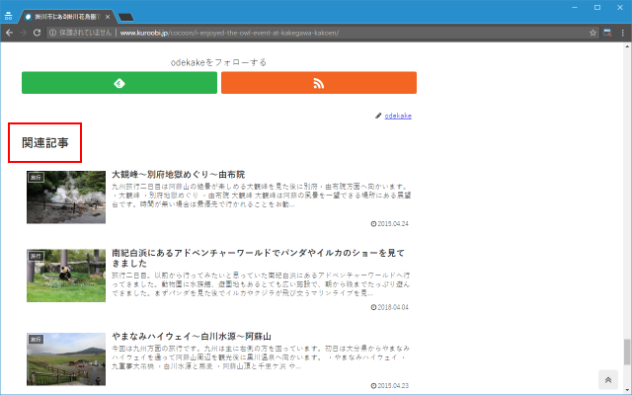Click the green Feedly follow button
The image size is (632, 395).
pos(119,83)
